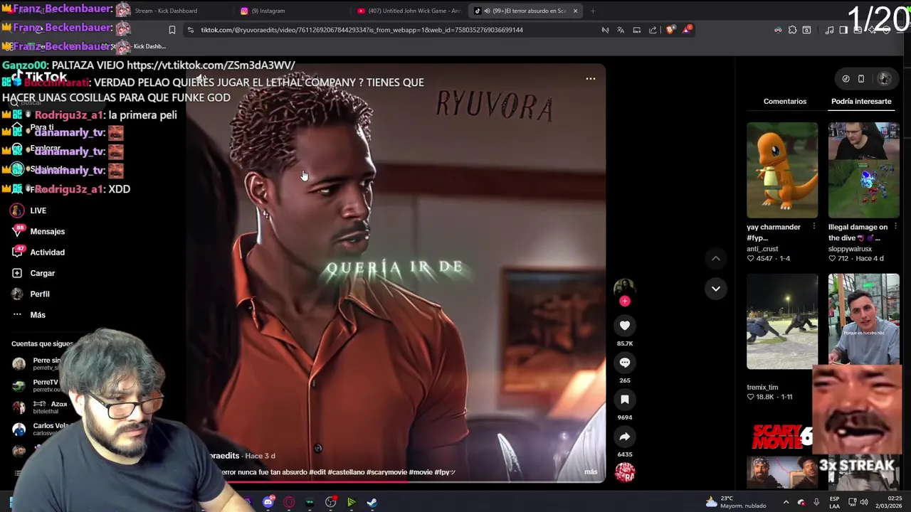The width and height of the screenshot is (911, 512).
Task: Click the anti_.crust username
Action: coord(762,249)
